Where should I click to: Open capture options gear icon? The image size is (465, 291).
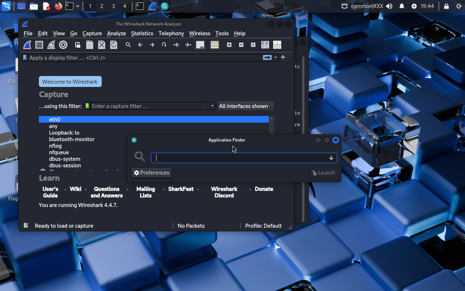pos(63,45)
